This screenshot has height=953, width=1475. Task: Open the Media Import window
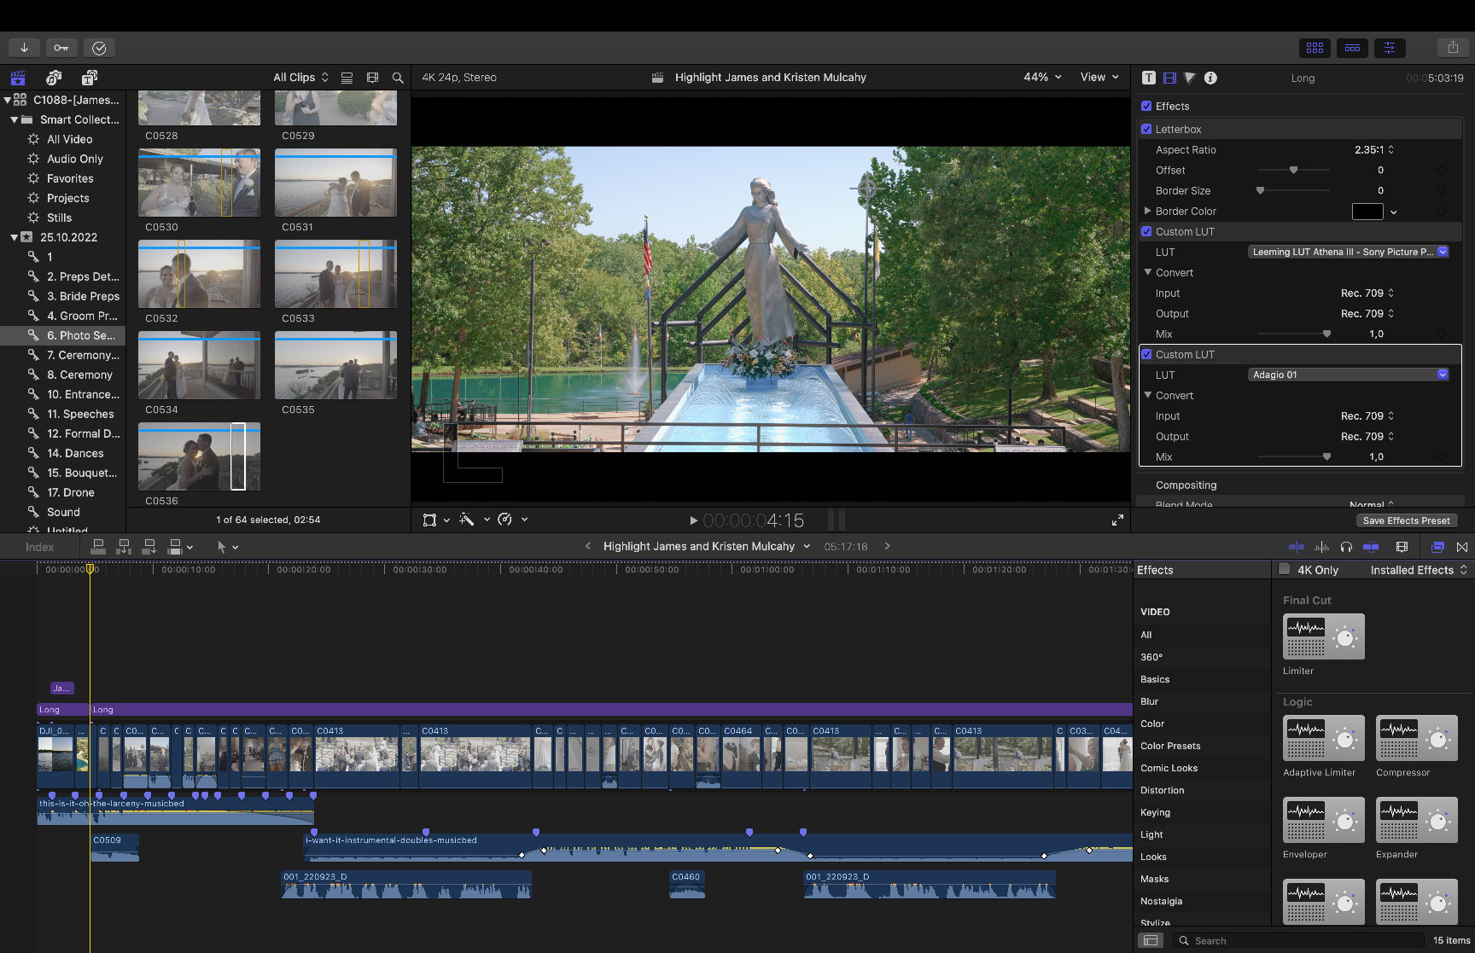click(x=23, y=48)
